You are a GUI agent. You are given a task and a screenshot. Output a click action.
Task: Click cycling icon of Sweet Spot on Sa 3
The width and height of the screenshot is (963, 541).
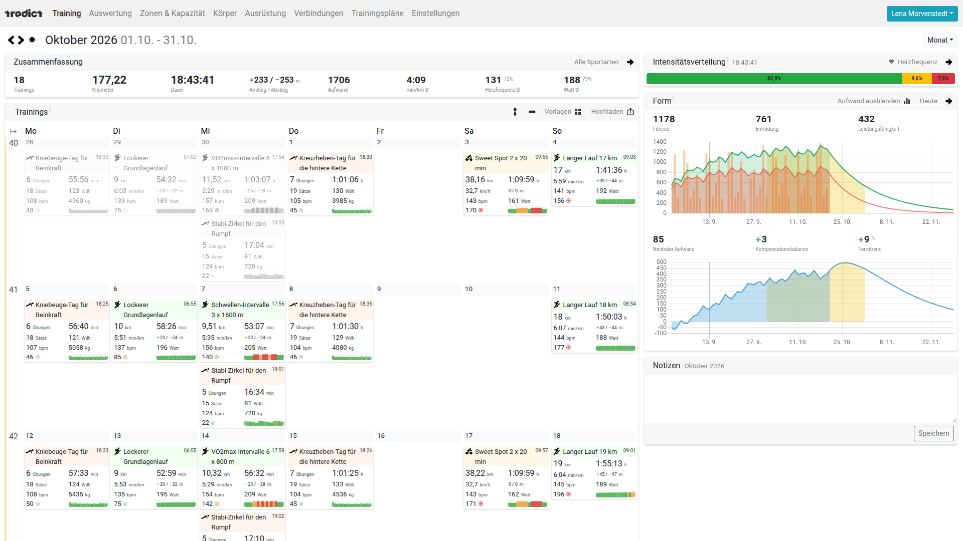[x=469, y=158]
